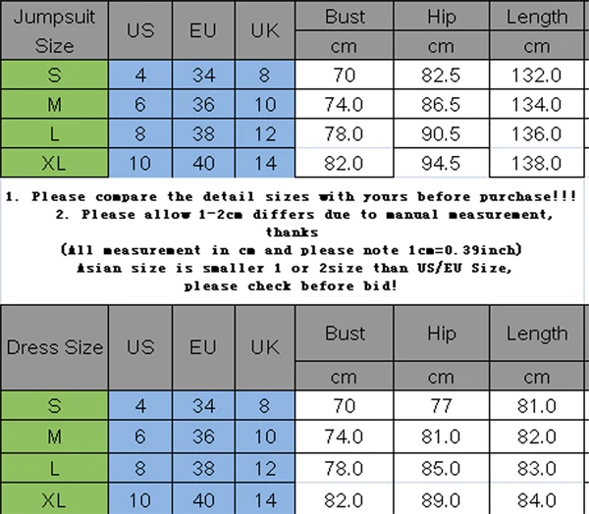Click the Length header in dress table
Screen dimensions: 589x514
[x=537, y=334]
